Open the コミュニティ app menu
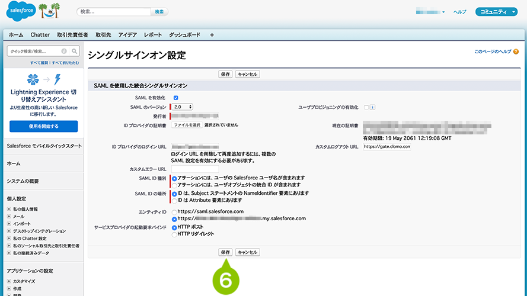Screen dimensions: 527x296 click(x=496, y=12)
